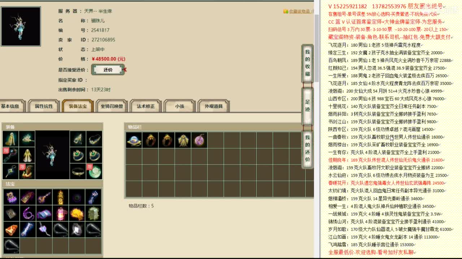Click the 物品栏数：5 label
This screenshot has width=462, height=259.
point(141,206)
